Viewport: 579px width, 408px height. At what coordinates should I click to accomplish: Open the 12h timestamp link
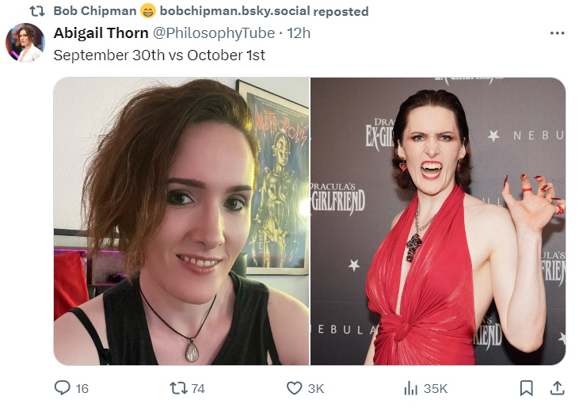(299, 32)
